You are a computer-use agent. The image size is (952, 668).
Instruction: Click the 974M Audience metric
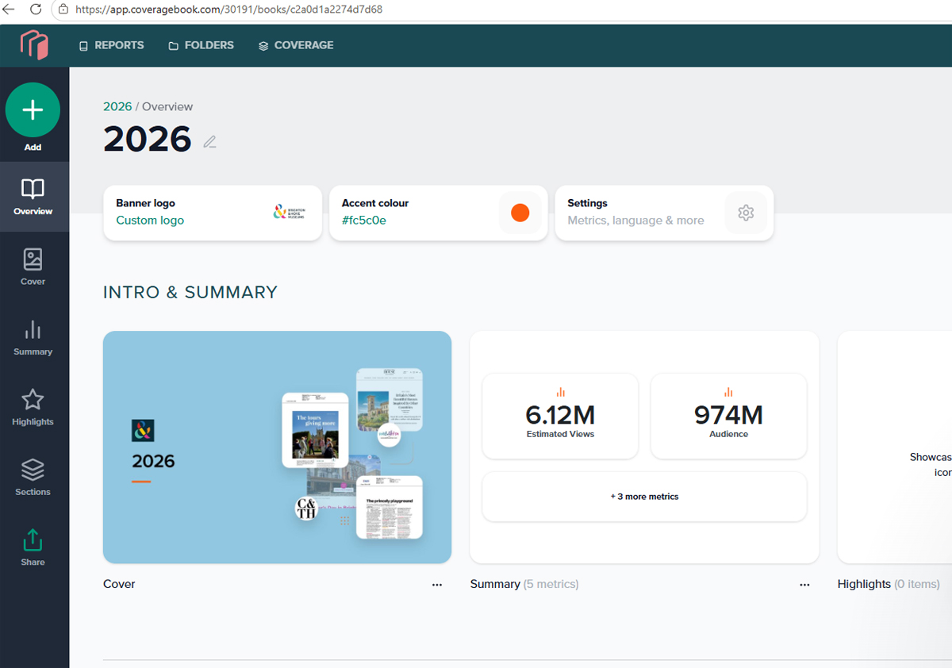[x=728, y=417]
